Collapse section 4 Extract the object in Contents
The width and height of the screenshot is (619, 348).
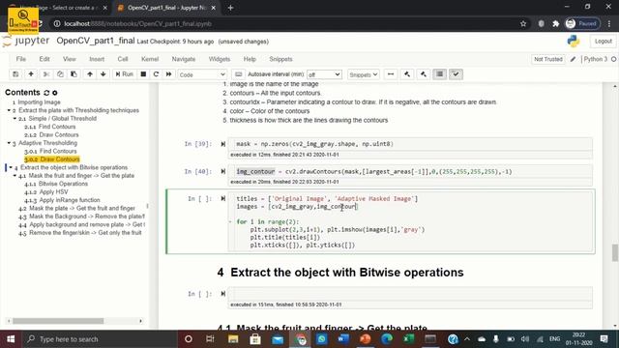[x=11, y=167]
